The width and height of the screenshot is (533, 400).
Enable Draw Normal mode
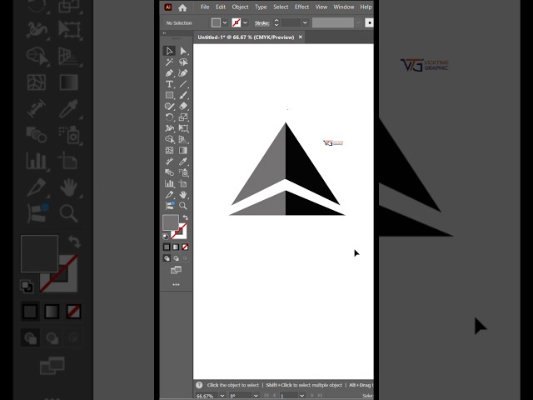pyautogui.click(x=167, y=258)
